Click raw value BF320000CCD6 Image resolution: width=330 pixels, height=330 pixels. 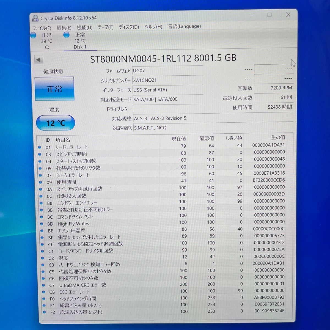coord(269,180)
